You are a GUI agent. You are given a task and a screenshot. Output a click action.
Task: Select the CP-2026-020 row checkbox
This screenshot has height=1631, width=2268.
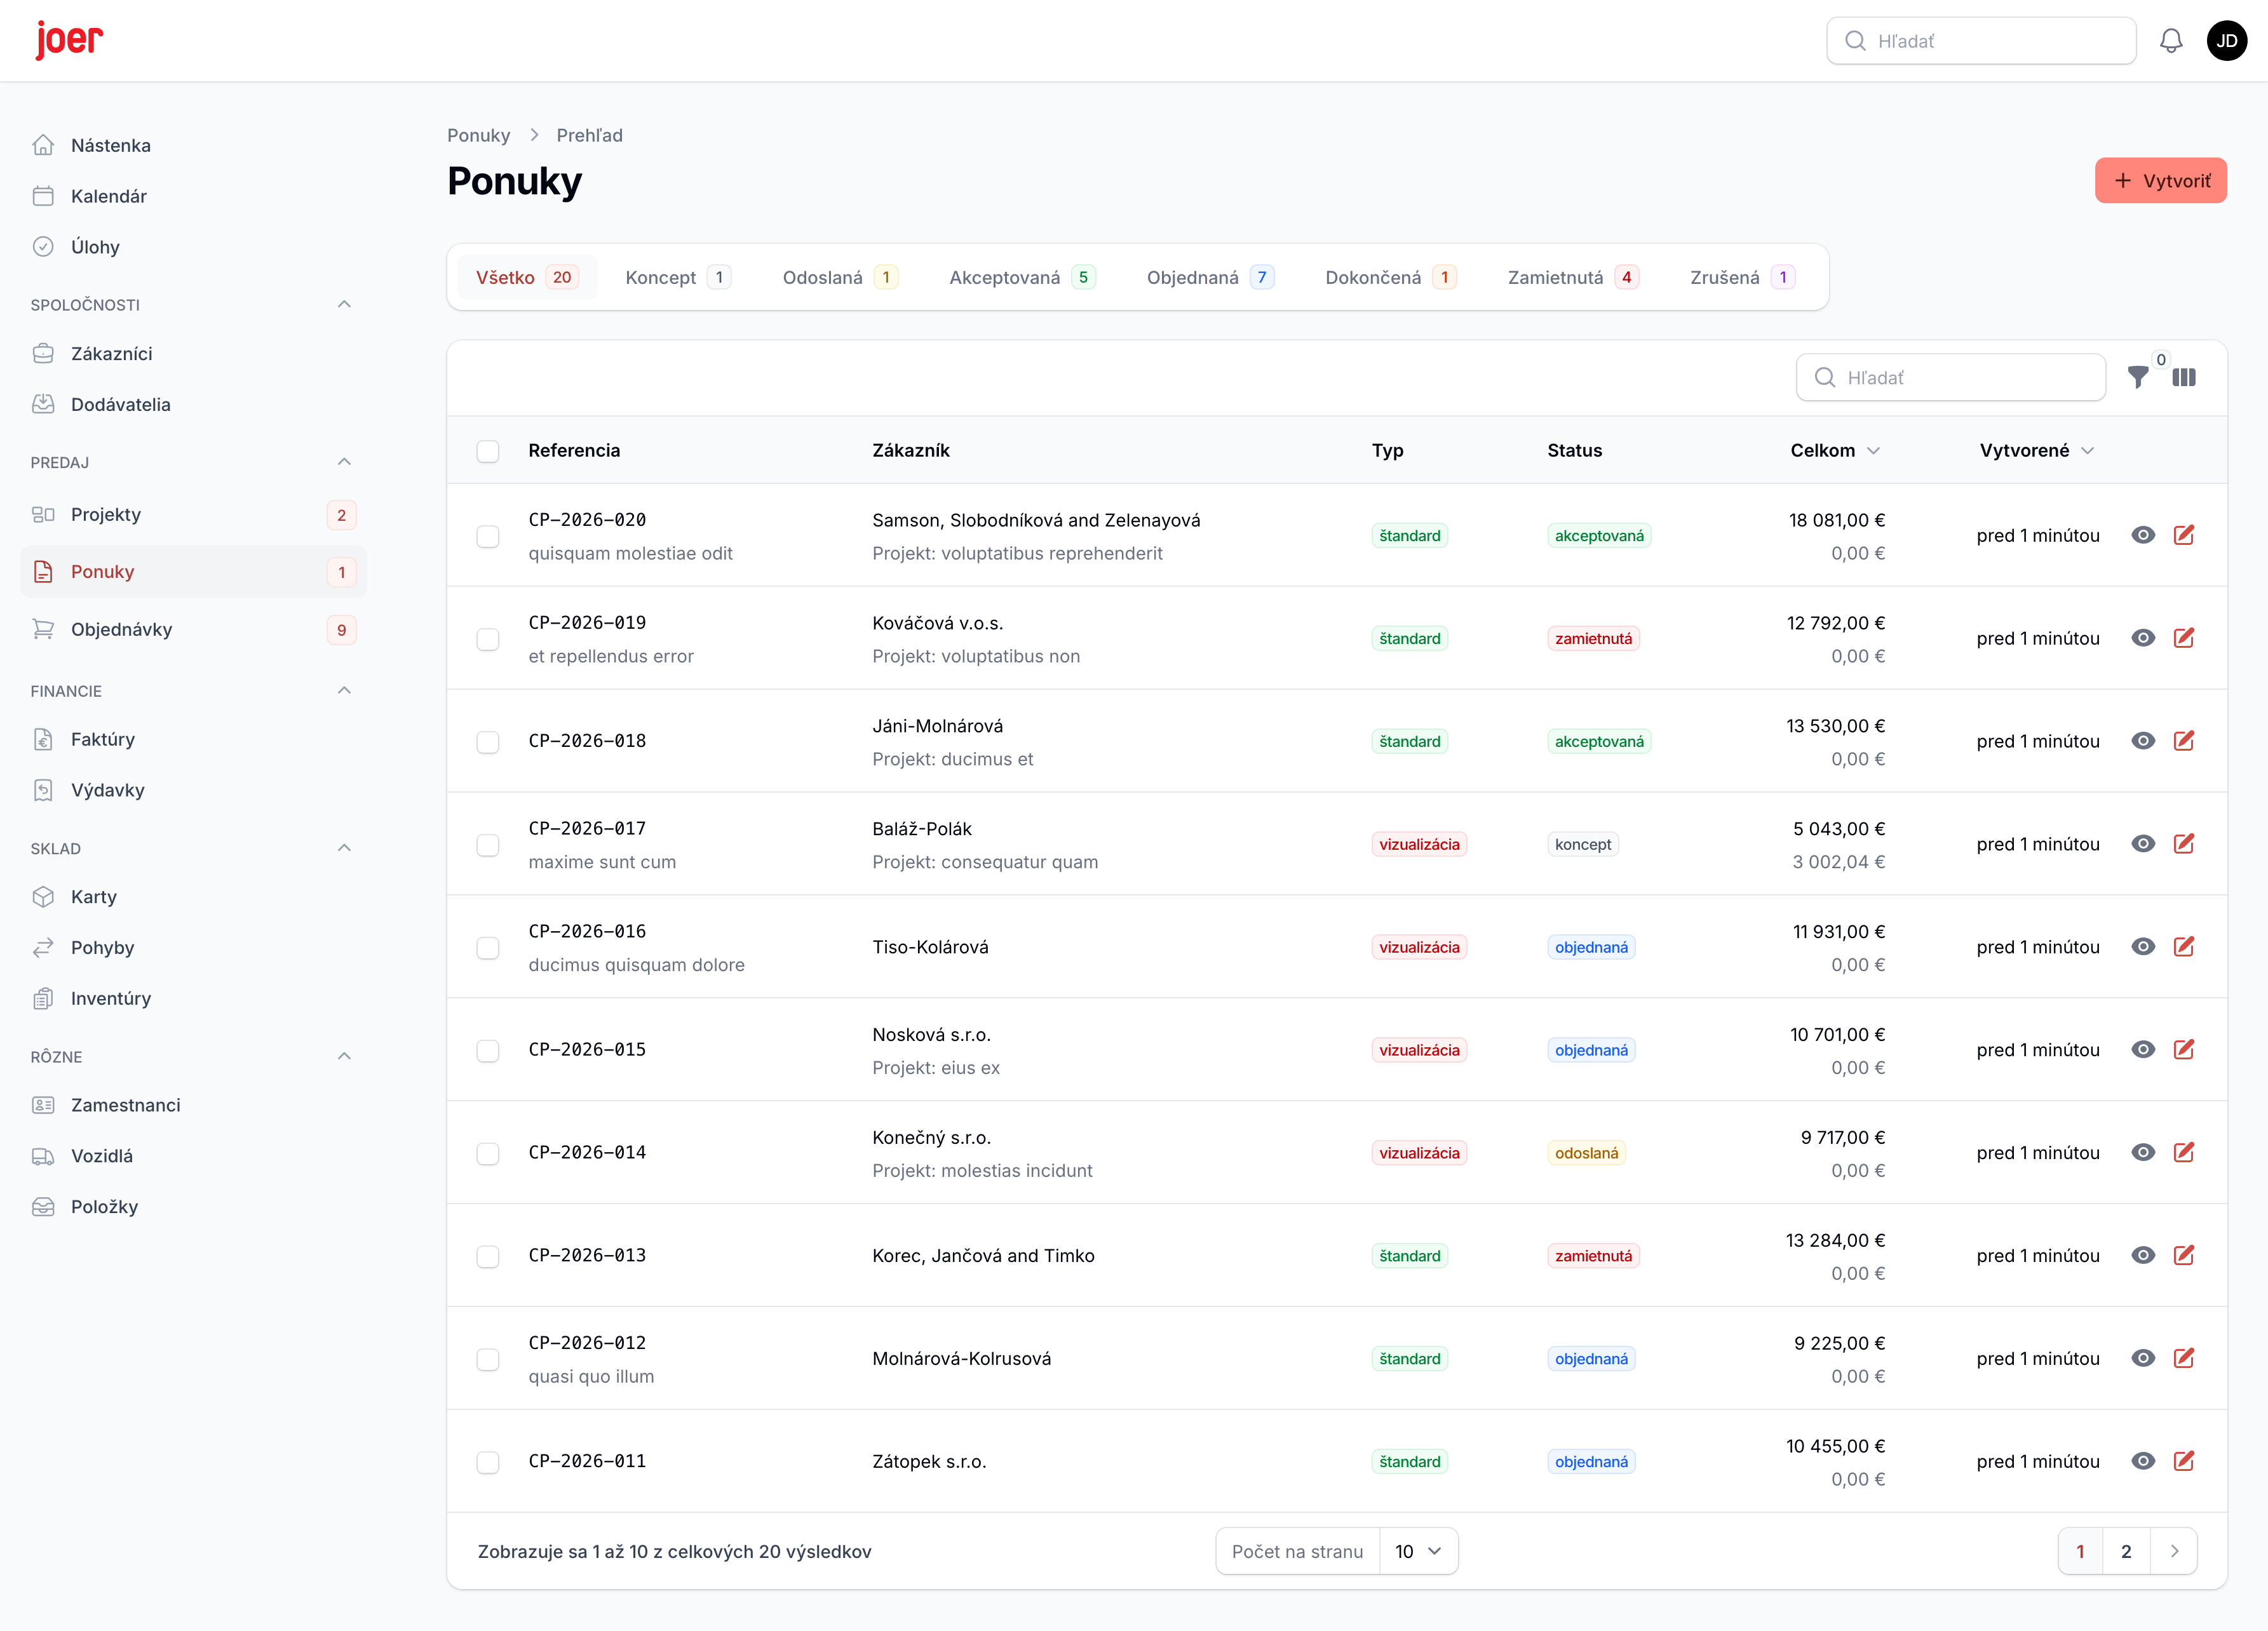click(488, 536)
